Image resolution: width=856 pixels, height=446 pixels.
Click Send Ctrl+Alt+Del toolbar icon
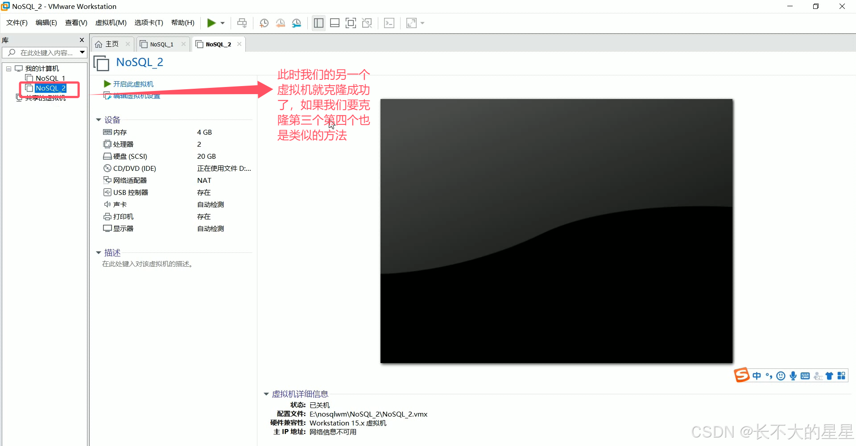click(x=242, y=23)
